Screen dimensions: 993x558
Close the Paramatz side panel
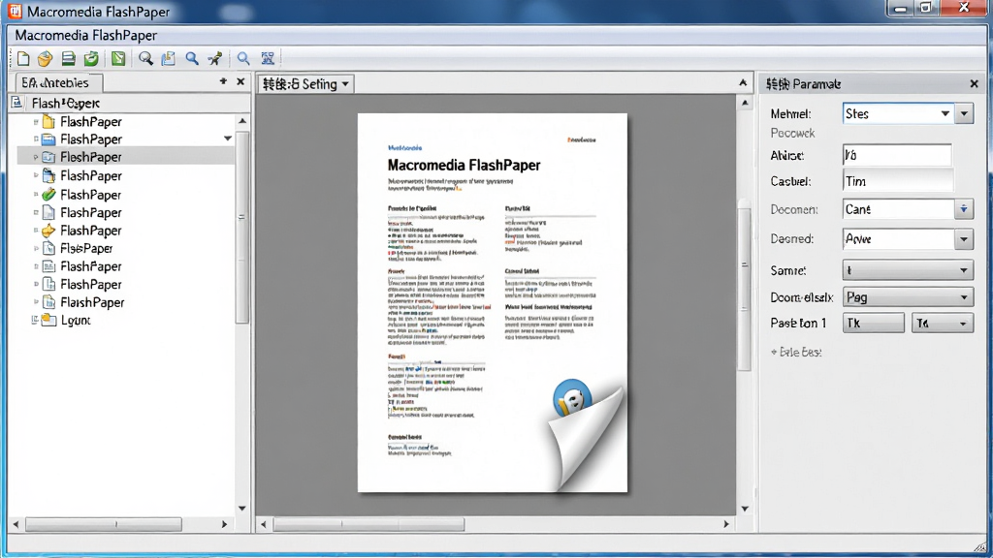tap(974, 83)
